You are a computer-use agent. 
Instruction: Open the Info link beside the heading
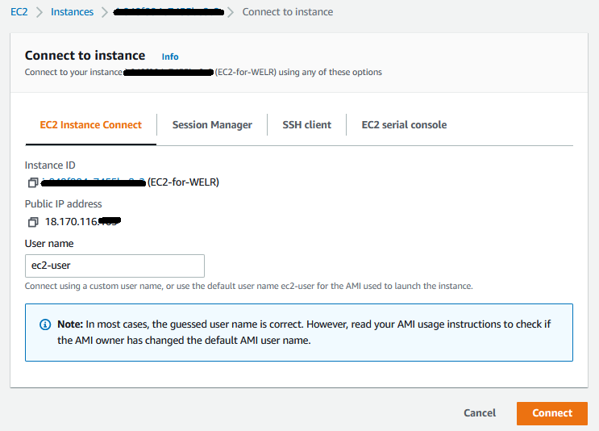[x=170, y=56]
